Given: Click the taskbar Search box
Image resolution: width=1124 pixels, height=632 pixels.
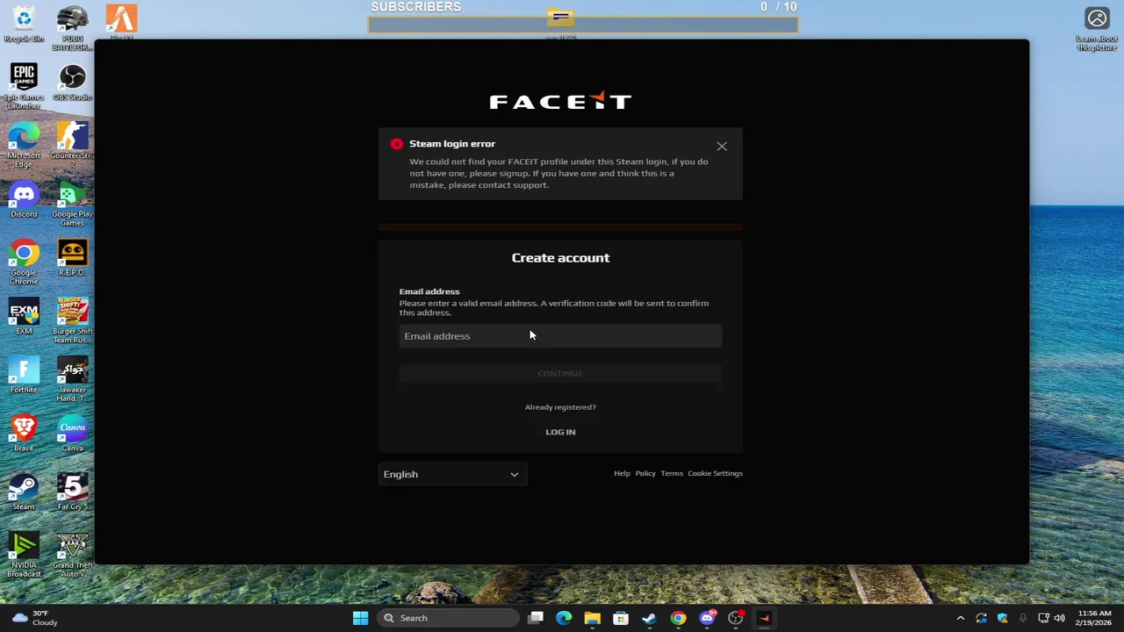Looking at the screenshot, I should [448, 618].
